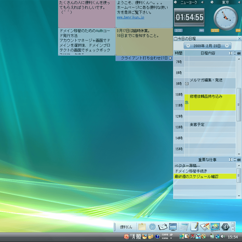Click the row height icon in 重要な仕事 header
The image size is (242, 242).
(x=235, y=160)
